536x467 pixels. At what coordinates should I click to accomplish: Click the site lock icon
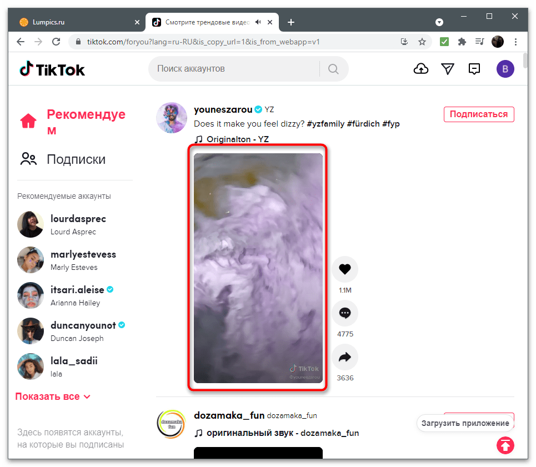click(78, 42)
